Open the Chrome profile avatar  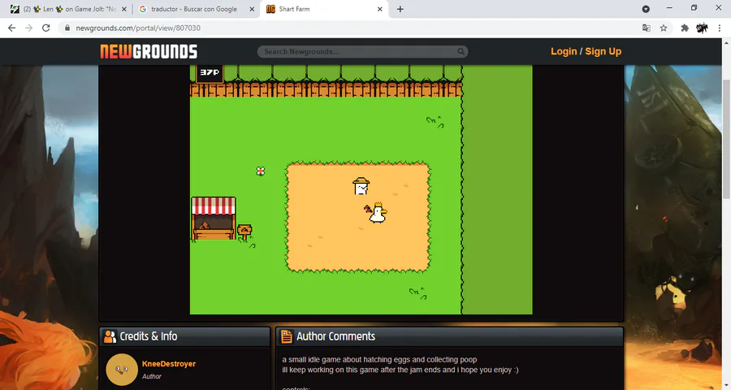pyautogui.click(x=702, y=28)
